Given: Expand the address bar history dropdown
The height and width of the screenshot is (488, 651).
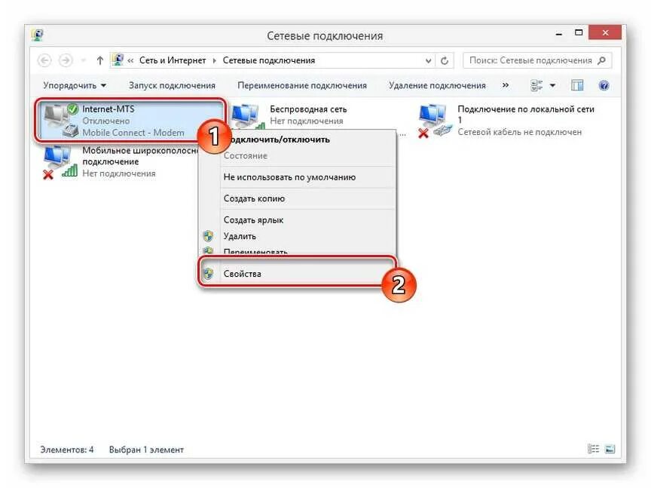Looking at the screenshot, I should (429, 60).
